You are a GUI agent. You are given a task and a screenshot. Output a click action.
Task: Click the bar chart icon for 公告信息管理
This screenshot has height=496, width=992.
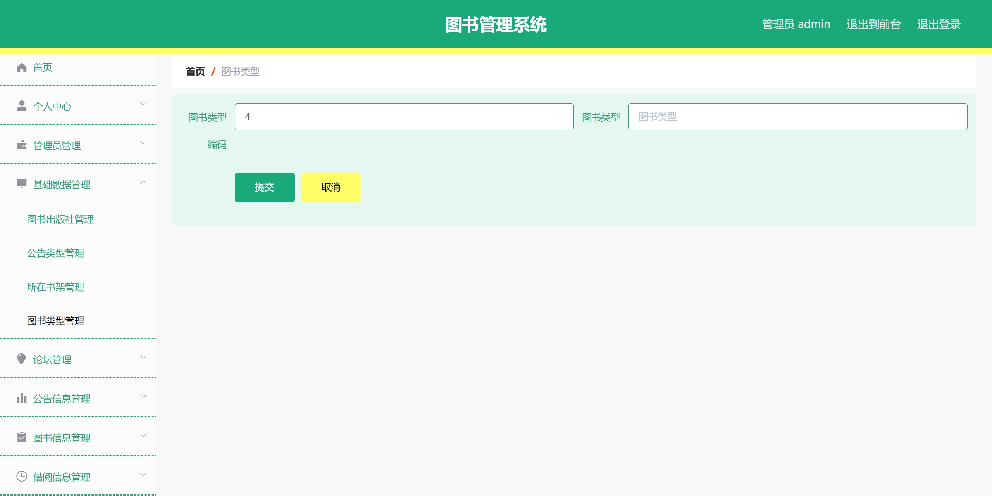pos(22,398)
